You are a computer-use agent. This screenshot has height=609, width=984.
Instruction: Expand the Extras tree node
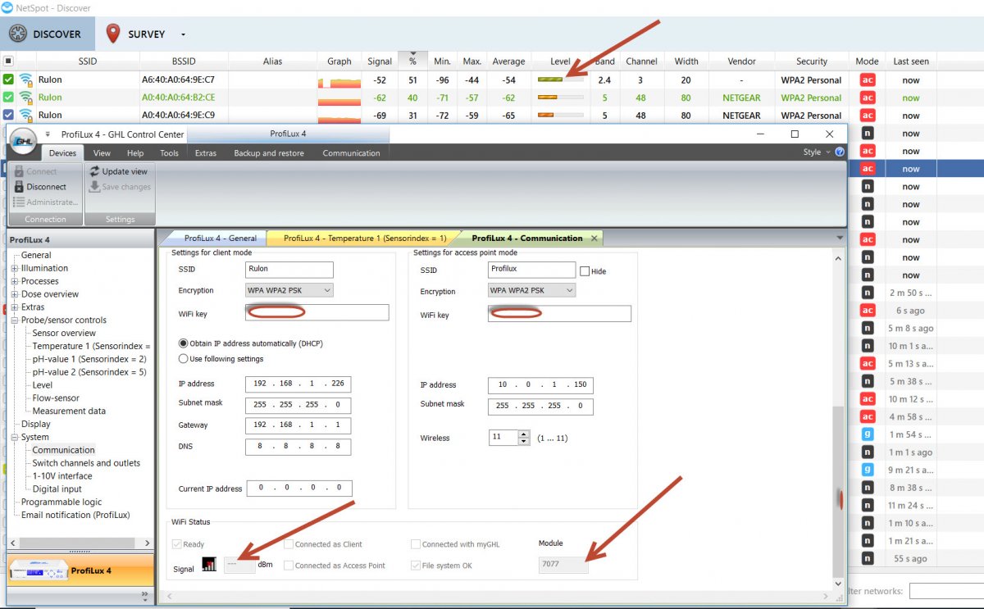15,307
